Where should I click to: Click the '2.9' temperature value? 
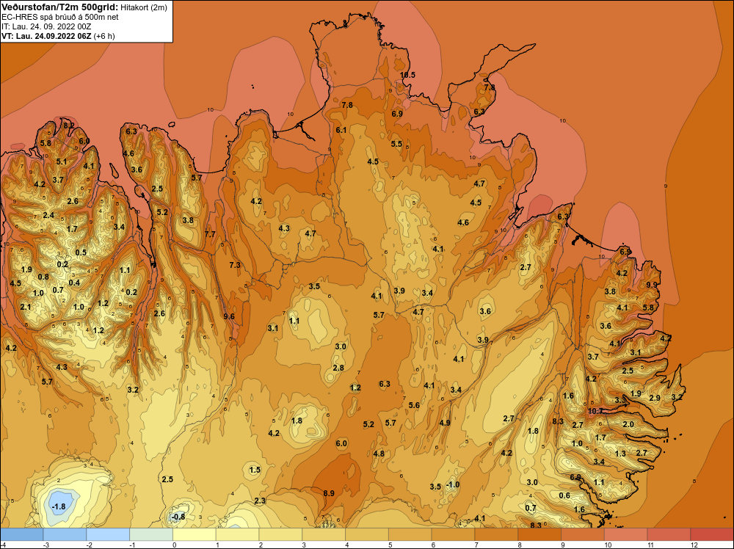coord(655,398)
